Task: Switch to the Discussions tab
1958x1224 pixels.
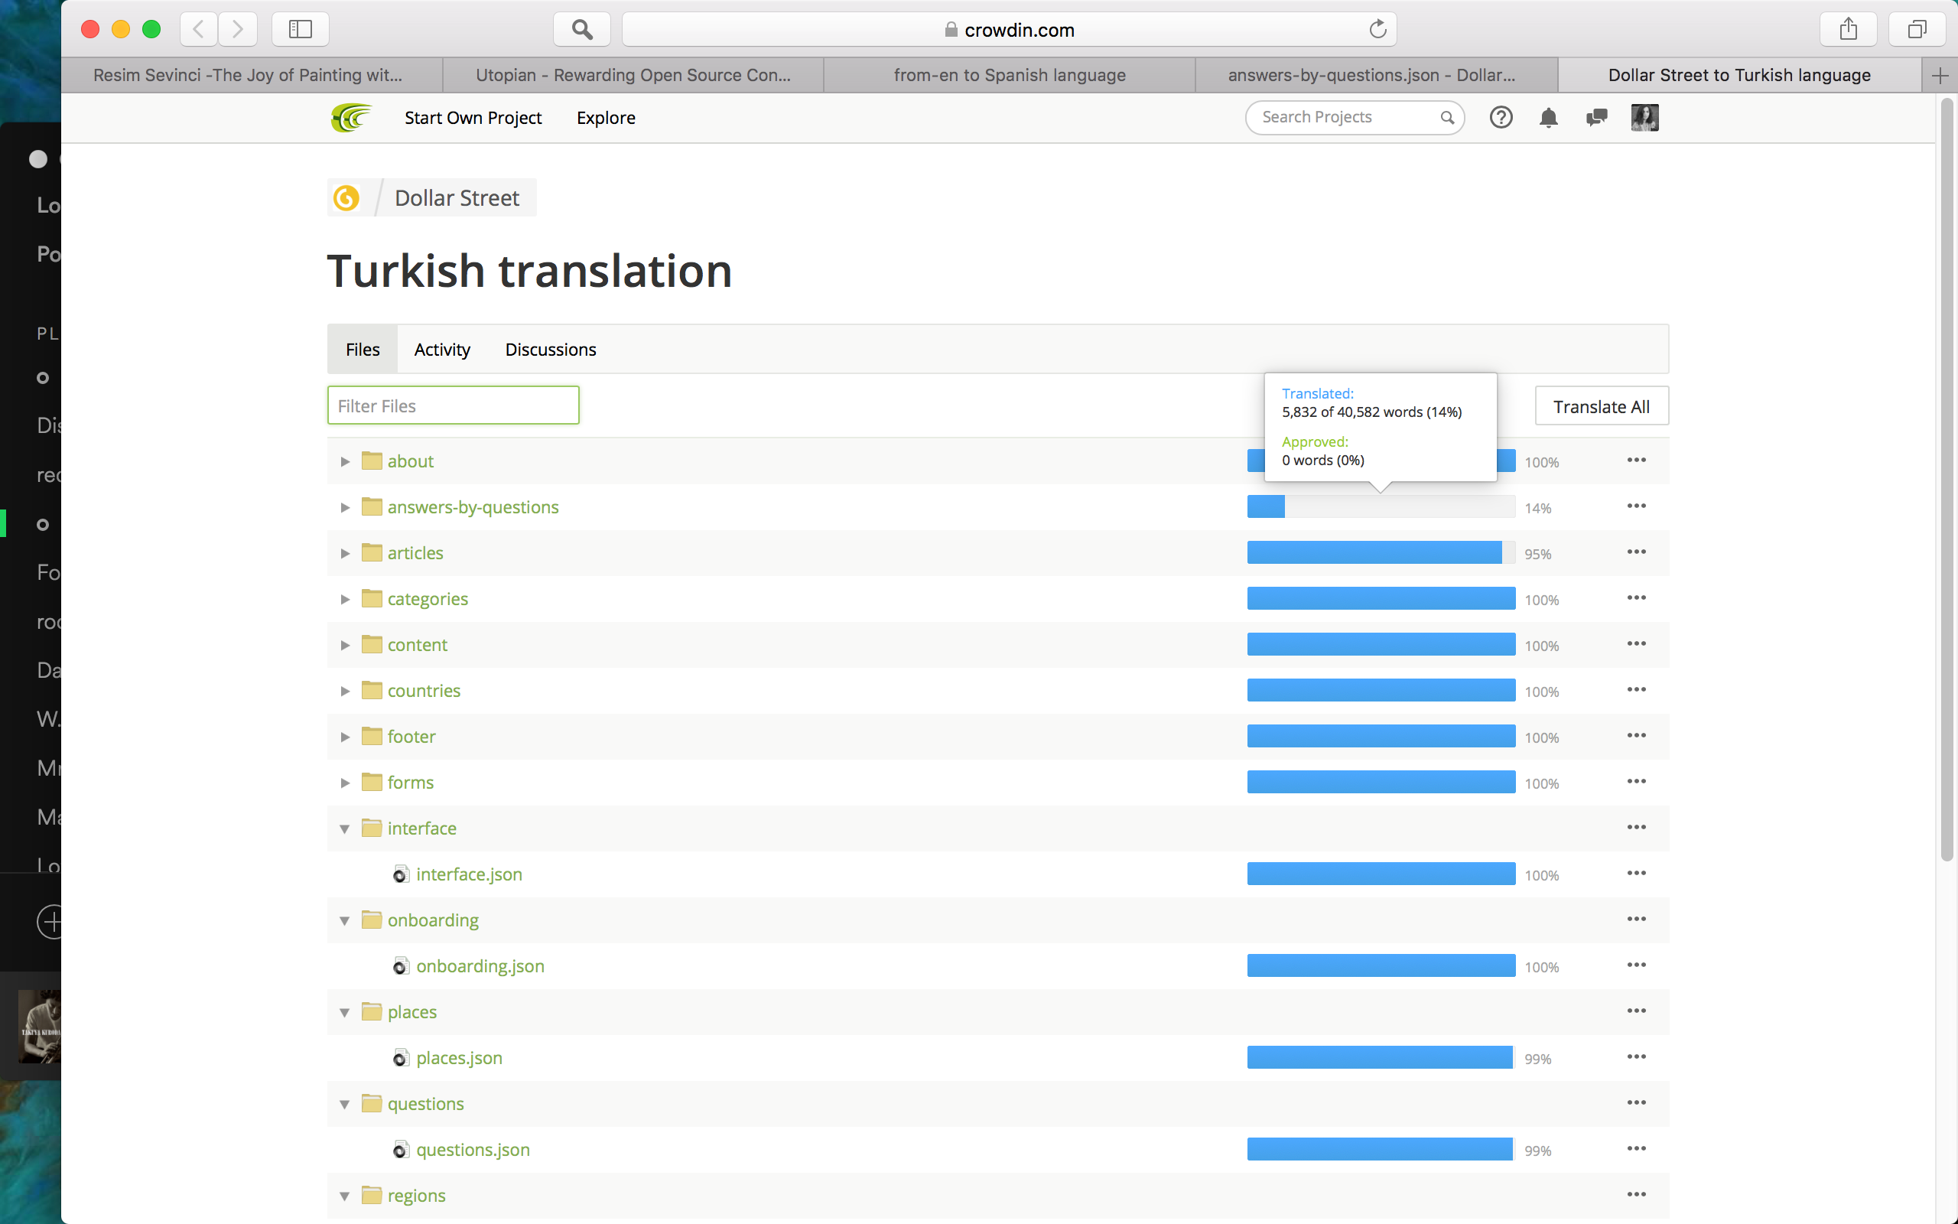Action: coord(550,349)
